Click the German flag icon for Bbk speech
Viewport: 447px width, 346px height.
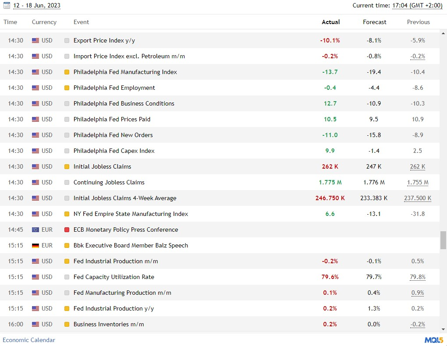[x=35, y=245]
